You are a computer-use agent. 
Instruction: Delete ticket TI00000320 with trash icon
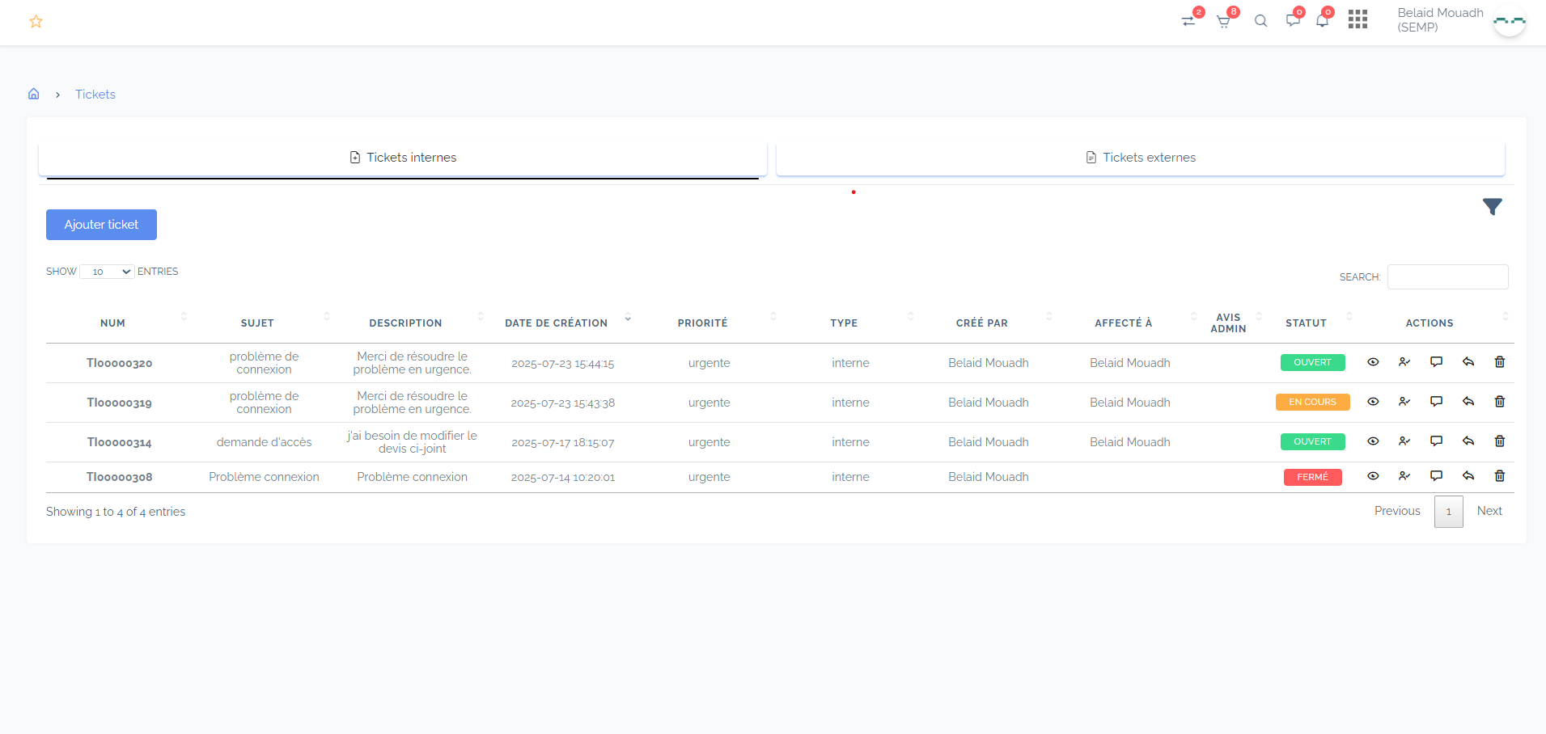pos(1499,362)
